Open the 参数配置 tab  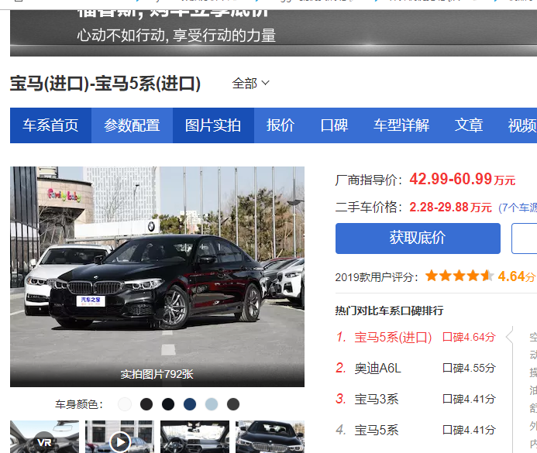[x=132, y=125]
